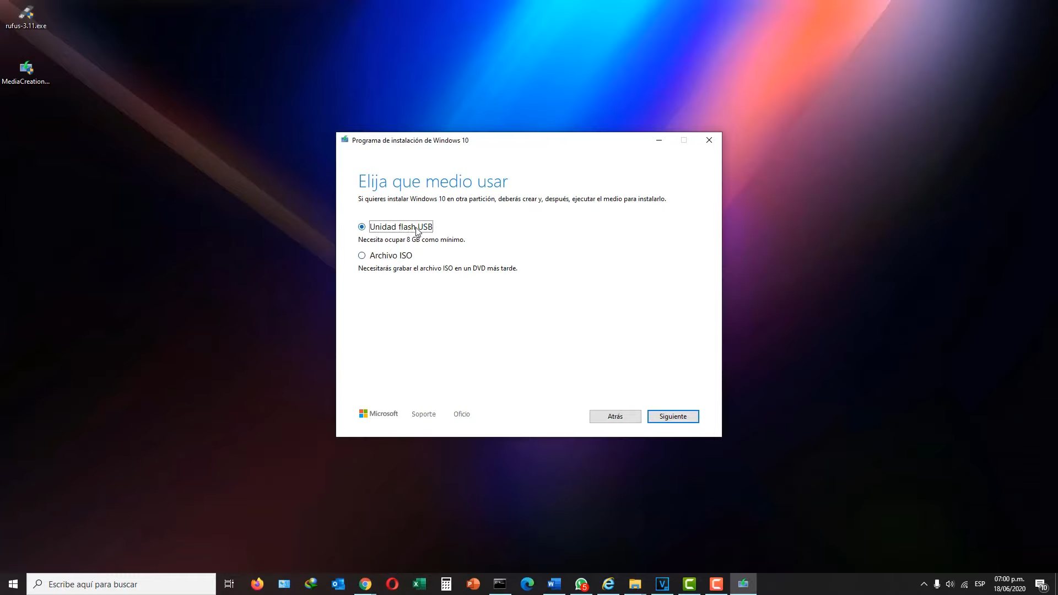Open the Calculator from the taskbar
1058x595 pixels.
pos(446,583)
